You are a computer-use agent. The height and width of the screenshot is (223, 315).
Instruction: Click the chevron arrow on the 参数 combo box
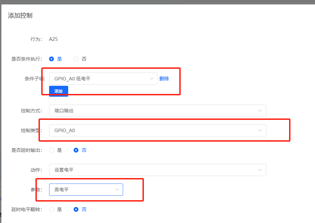pos(117,189)
